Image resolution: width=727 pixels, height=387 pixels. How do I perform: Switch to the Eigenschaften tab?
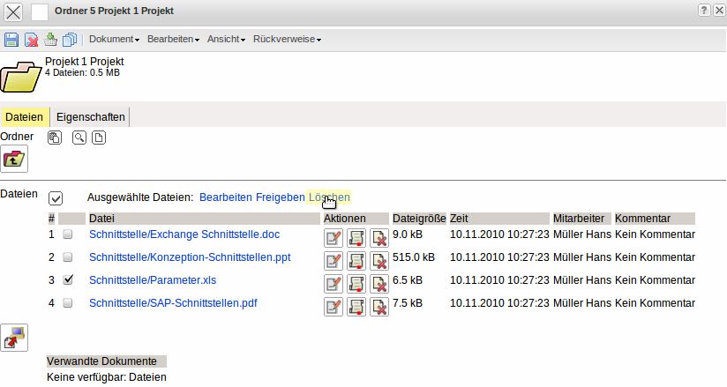pyautogui.click(x=90, y=116)
